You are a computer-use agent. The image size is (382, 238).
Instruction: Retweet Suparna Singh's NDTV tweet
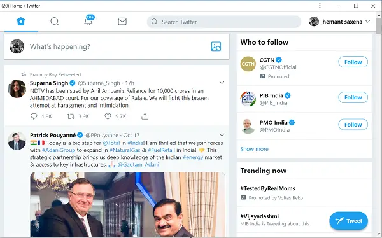tap(71, 116)
